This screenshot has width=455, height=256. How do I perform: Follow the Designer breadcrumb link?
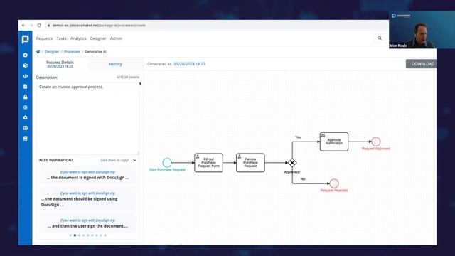(x=52, y=52)
